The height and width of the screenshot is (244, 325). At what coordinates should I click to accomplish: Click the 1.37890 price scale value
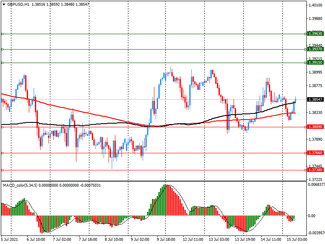point(316,139)
